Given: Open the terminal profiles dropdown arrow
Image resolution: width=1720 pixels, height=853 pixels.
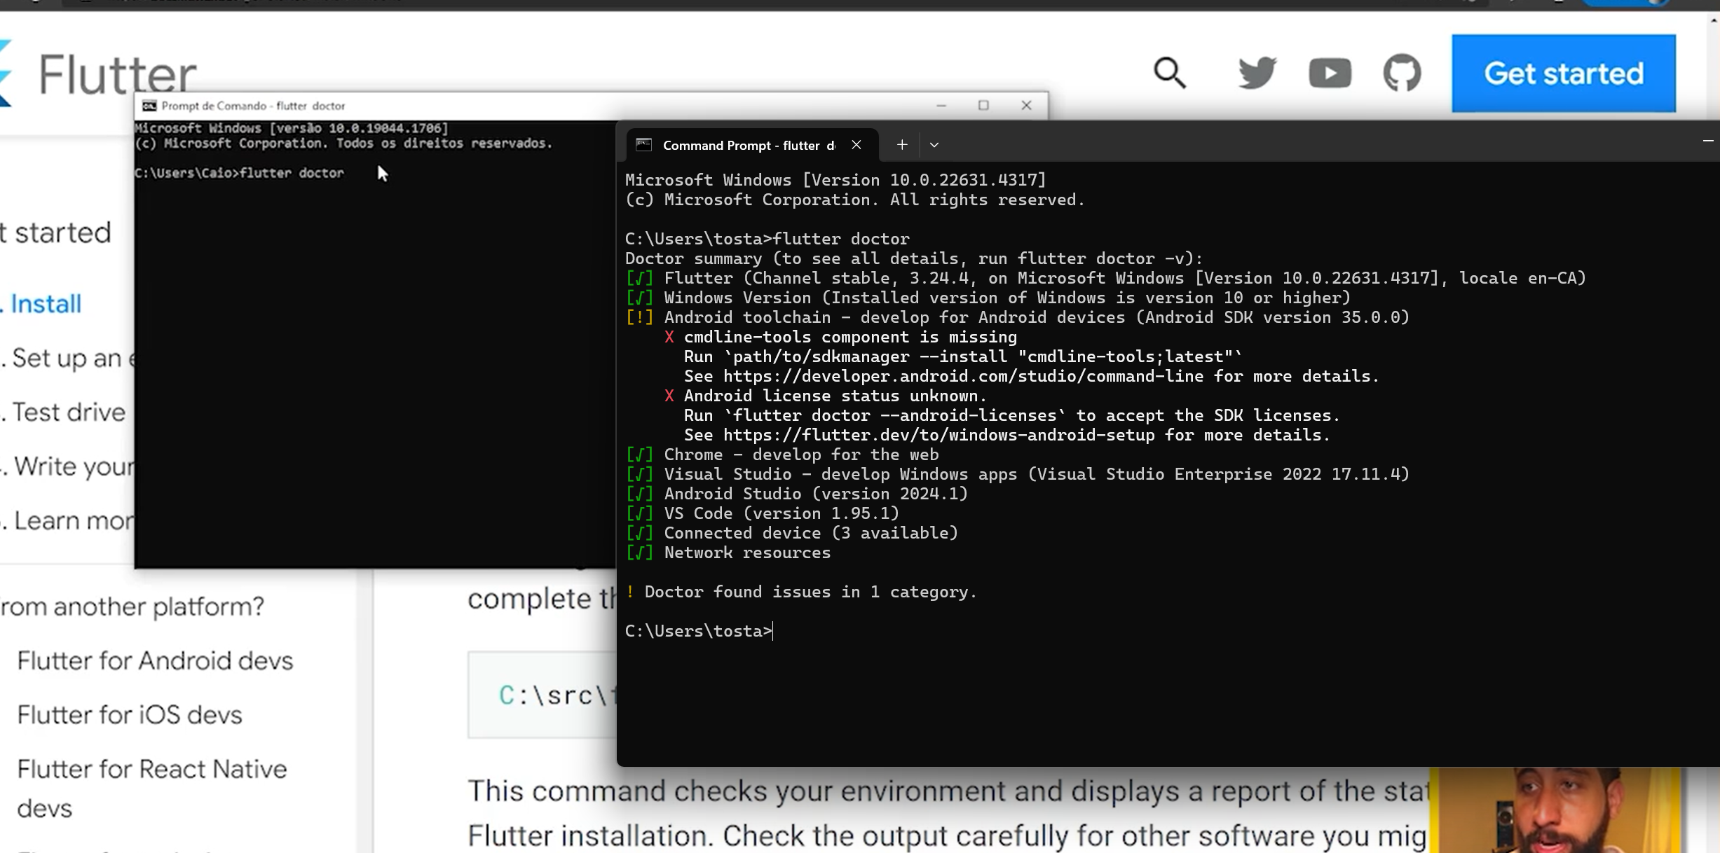Looking at the screenshot, I should (x=934, y=145).
